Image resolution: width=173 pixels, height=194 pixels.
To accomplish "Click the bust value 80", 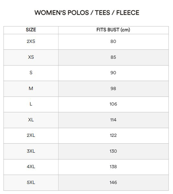I will [x=113, y=41].
